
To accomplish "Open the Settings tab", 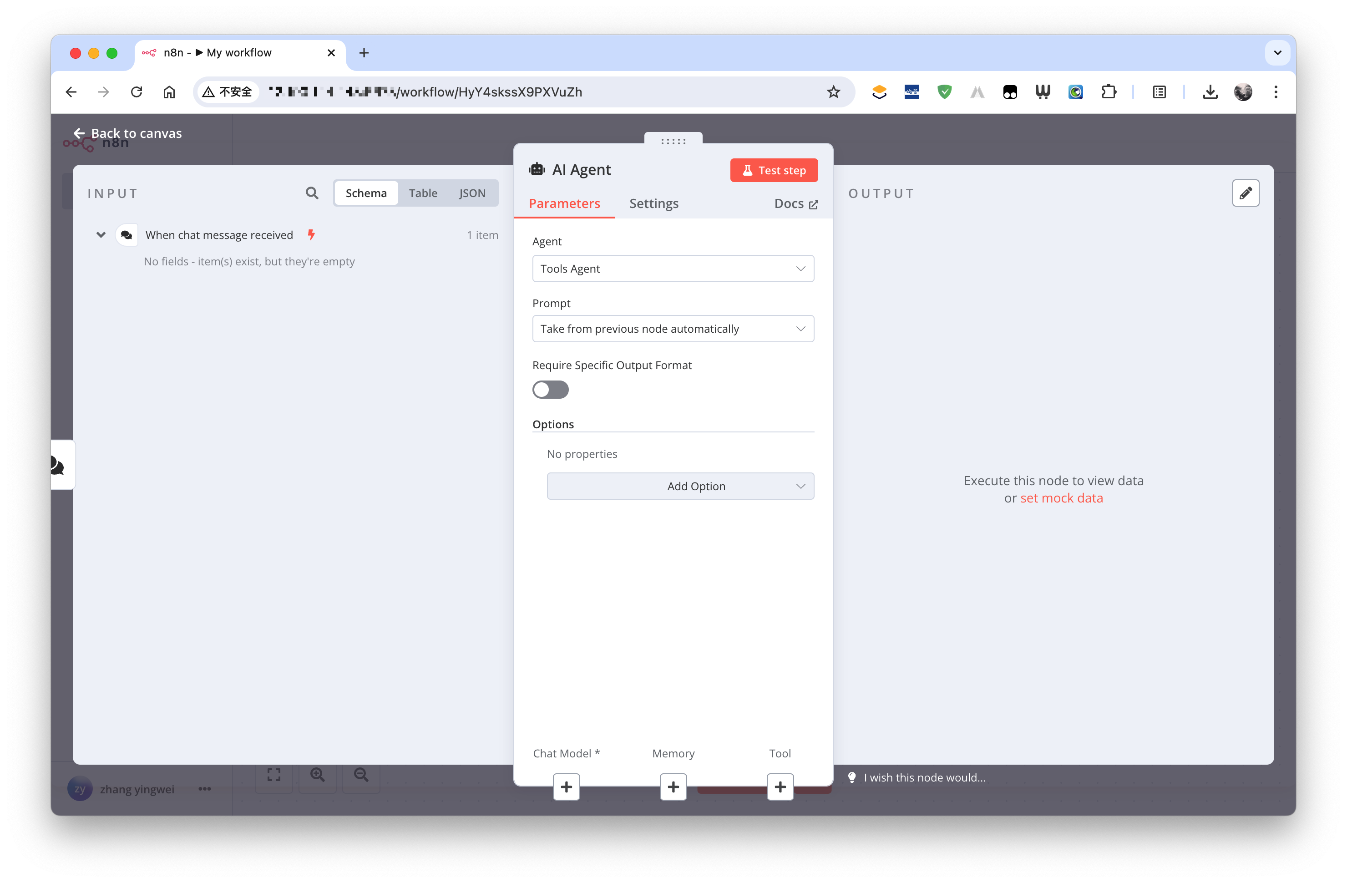I will click(653, 203).
